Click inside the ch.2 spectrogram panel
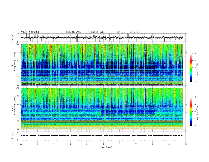 pyautogui.click(x=102, y=109)
